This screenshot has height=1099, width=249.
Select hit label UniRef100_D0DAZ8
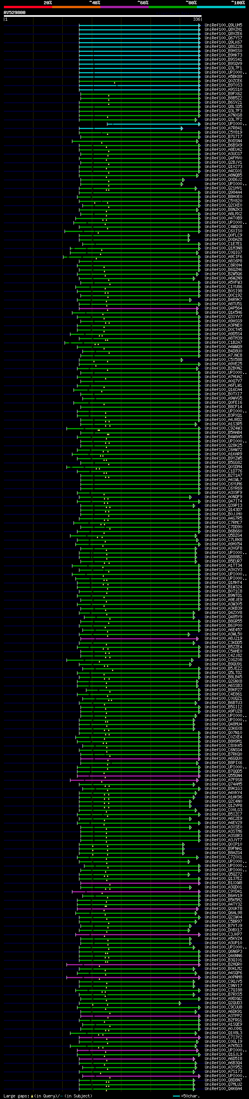(223, 240)
